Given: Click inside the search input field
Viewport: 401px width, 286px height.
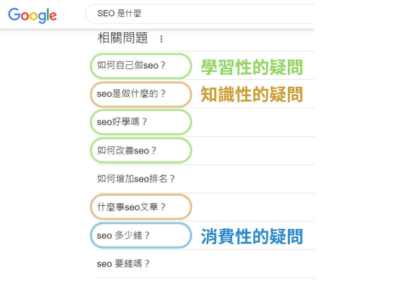Looking at the screenshot, I should pos(200,13).
